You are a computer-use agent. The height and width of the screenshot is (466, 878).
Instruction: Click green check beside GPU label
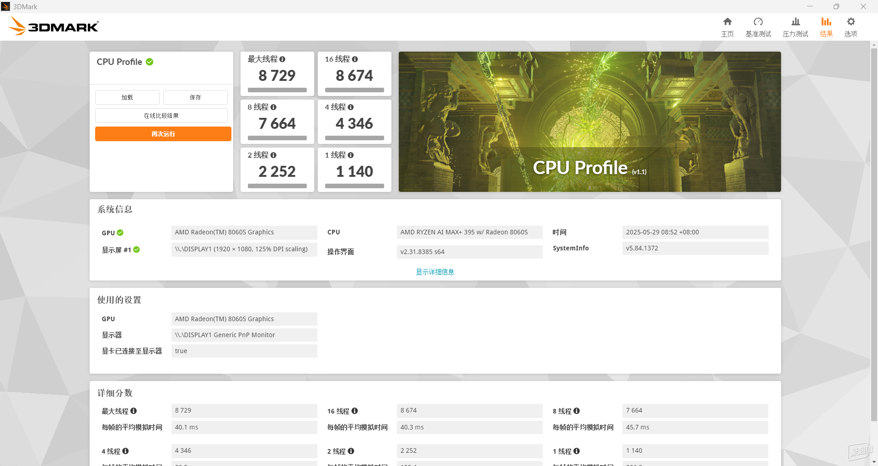120,233
